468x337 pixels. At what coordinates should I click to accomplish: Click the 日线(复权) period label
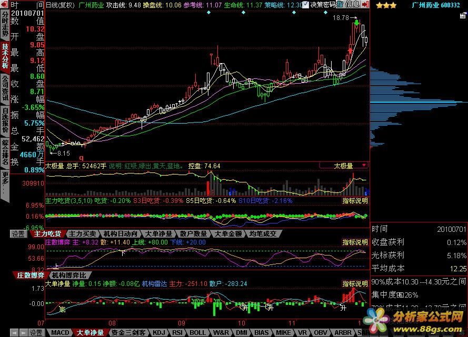pos(61,5)
